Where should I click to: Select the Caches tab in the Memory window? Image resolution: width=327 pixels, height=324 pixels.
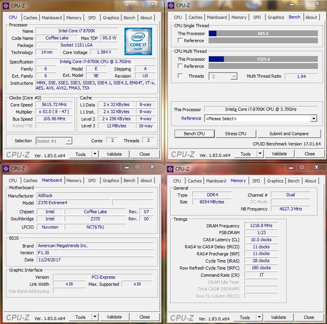coord(195,181)
